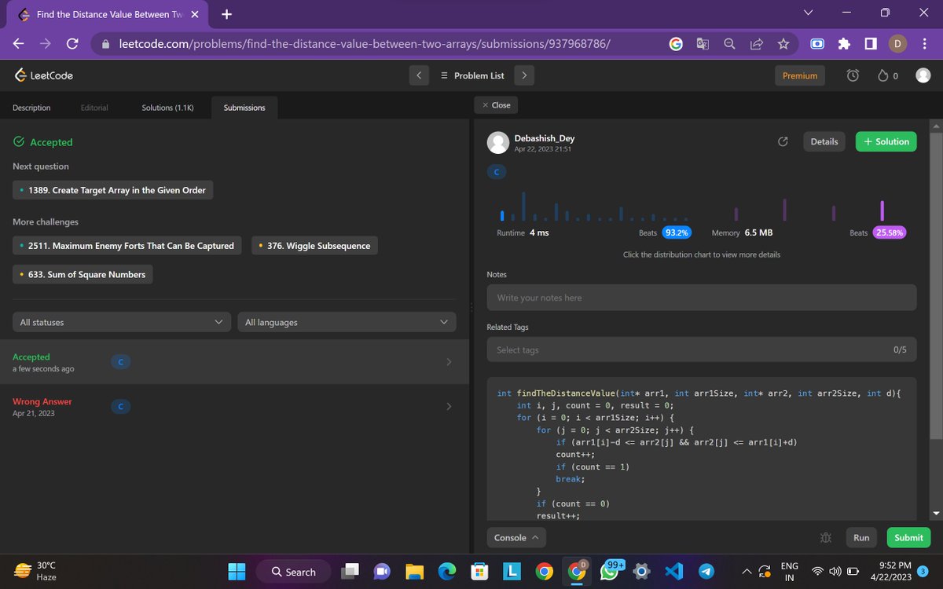Click Debashish_Dey user avatar
943x589 pixels.
point(498,142)
